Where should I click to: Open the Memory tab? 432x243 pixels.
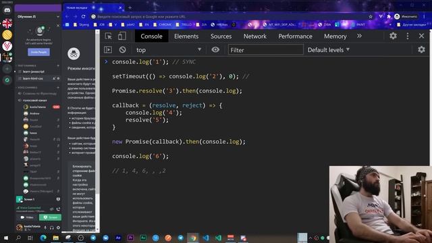(335, 36)
